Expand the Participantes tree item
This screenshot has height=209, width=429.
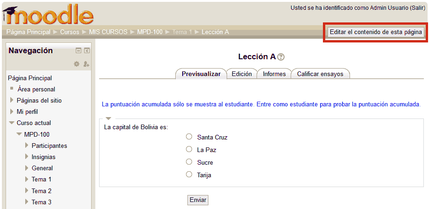[27, 146]
